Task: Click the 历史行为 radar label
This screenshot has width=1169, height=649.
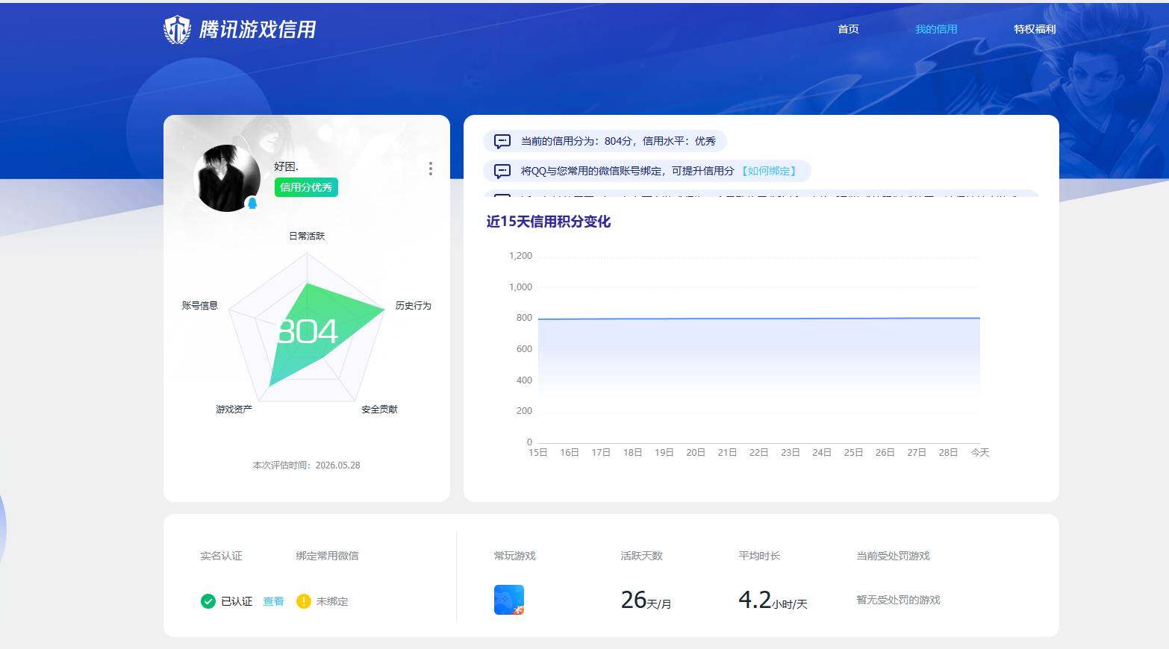Action: pos(413,305)
